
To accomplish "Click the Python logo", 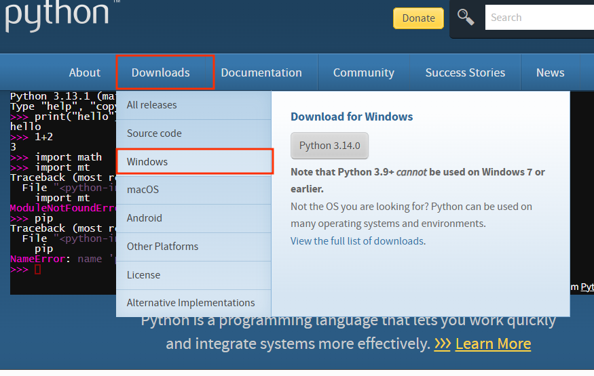I will [58, 16].
